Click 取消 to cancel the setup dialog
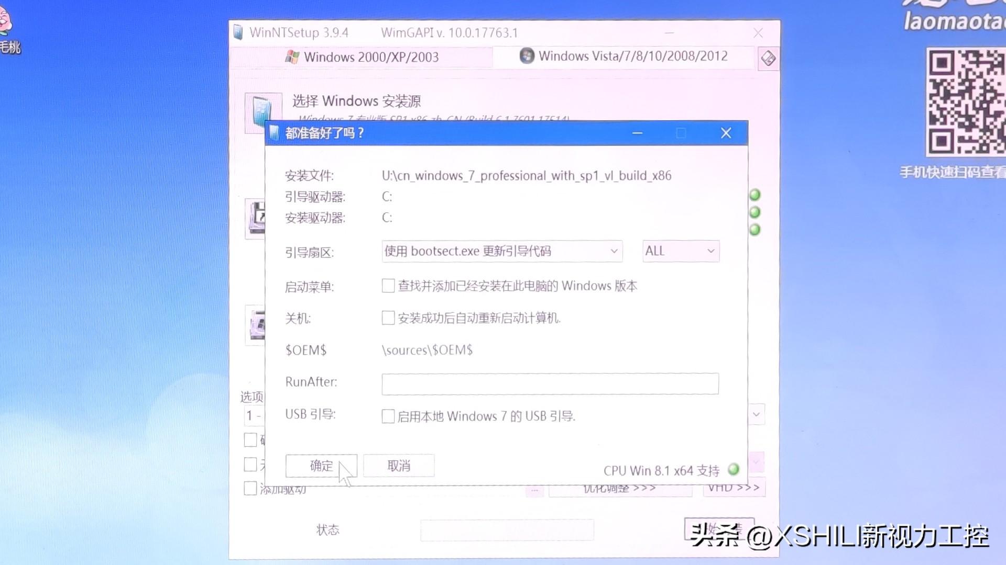 click(x=399, y=466)
